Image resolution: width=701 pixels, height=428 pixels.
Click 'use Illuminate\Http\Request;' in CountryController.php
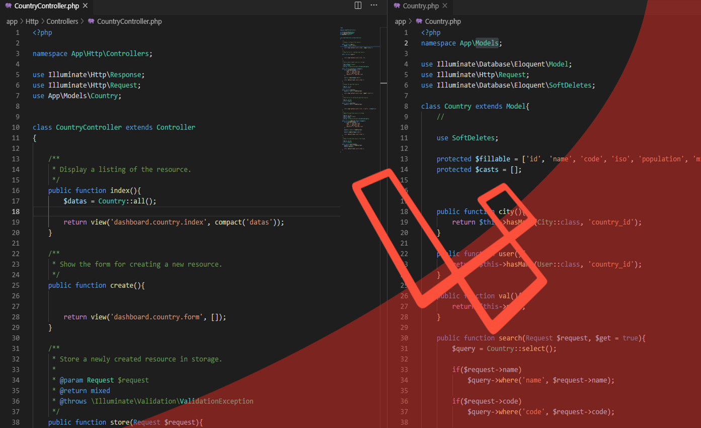point(87,85)
